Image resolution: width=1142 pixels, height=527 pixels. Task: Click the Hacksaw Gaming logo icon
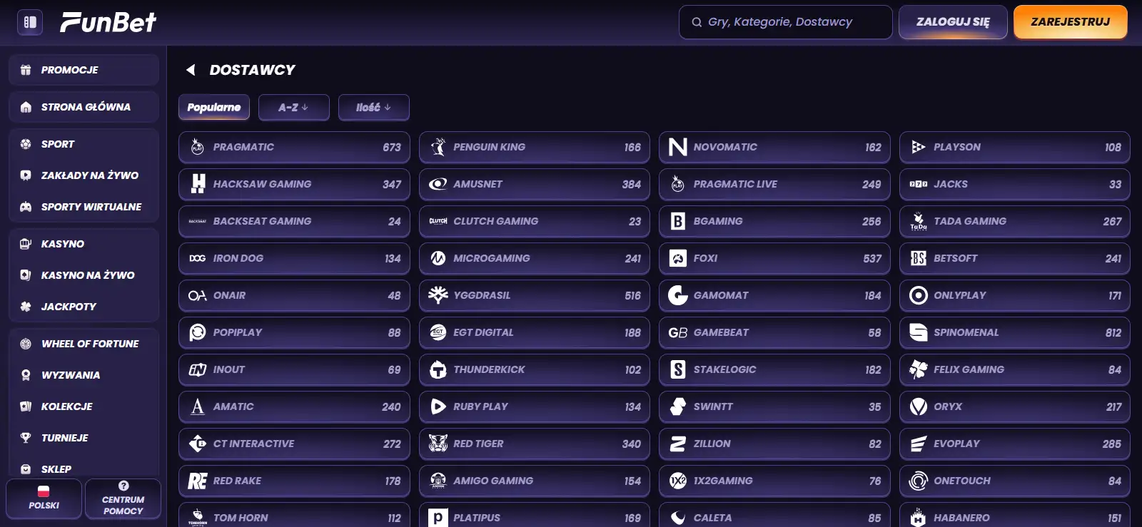pos(198,184)
